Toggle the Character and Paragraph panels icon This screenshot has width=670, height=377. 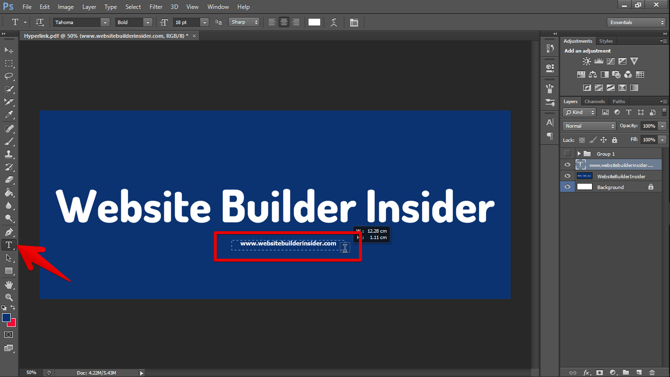354,22
